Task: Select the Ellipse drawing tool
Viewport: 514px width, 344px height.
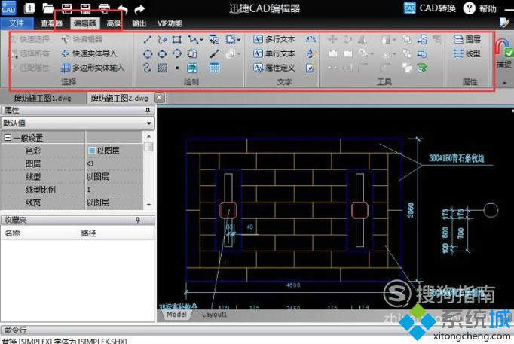Action: (x=162, y=53)
